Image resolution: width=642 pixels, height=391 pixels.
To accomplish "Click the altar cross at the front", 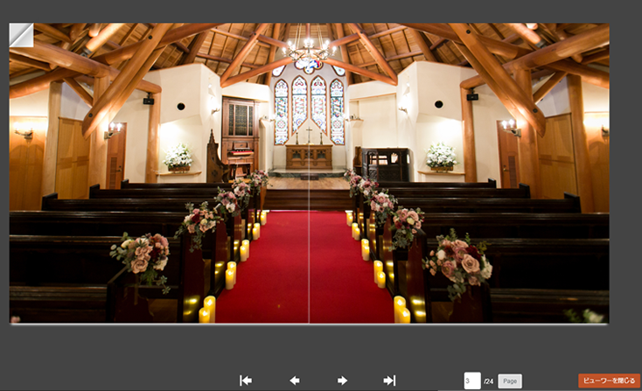I will coord(308,134).
